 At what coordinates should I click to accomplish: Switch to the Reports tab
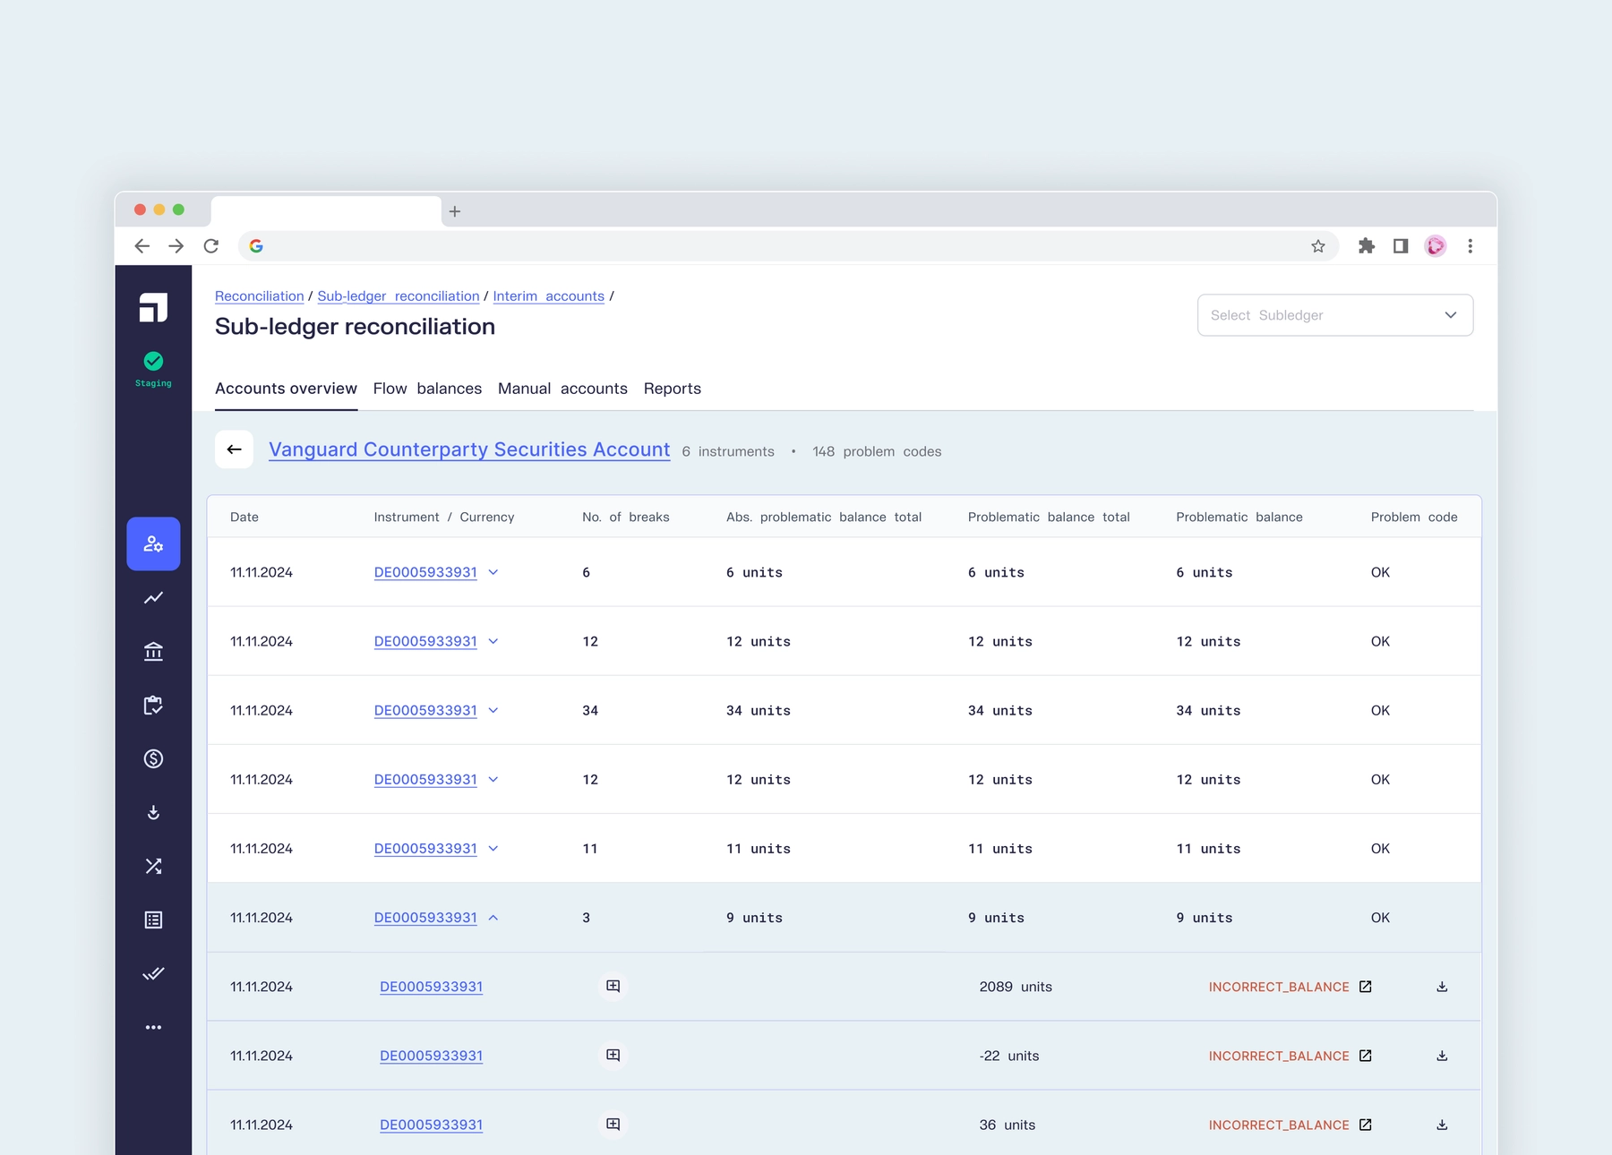[672, 389]
